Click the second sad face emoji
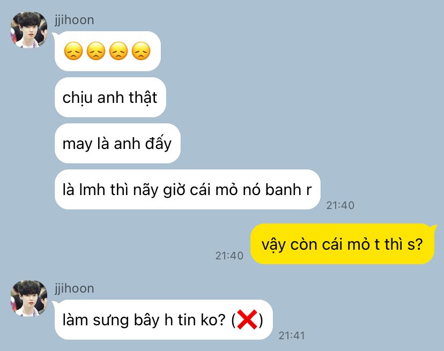 [96, 51]
